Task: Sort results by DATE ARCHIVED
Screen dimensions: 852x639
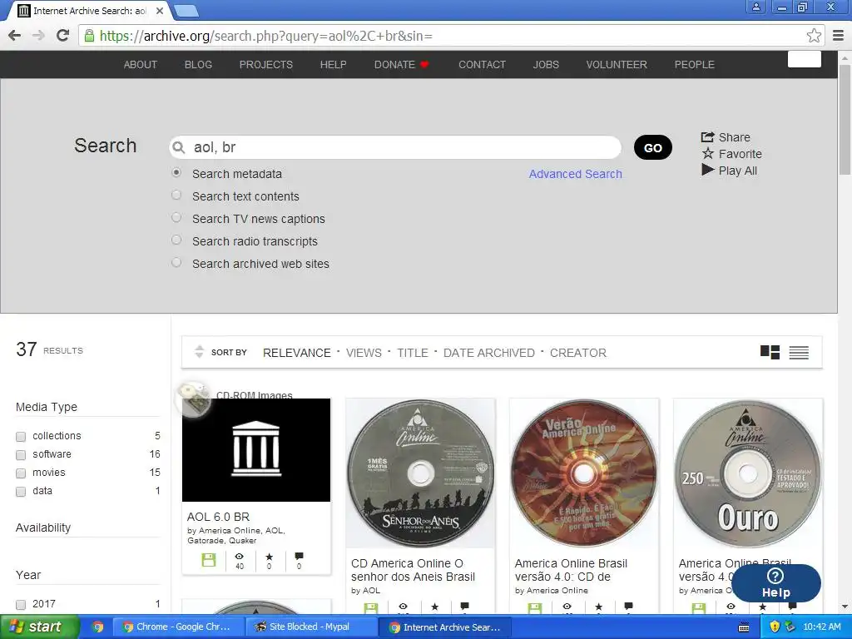Action: point(488,353)
